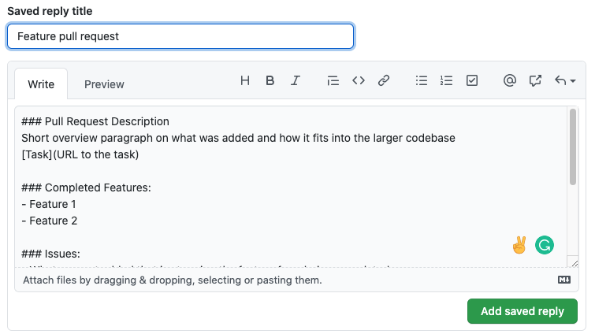Switch to the Preview tab
The height and width of the screenshot is (334, 595).
point(104,84)
